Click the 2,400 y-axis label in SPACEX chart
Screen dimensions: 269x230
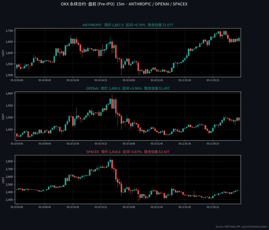click(9, 192)
